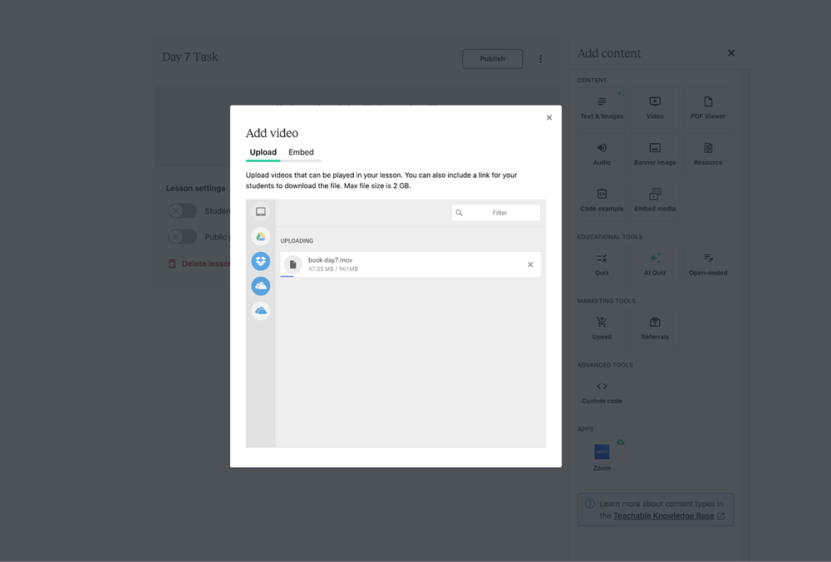Image resolution: width=831 pixels, height=562 pixels.
Task: Insert an Audio block
Action: (602, 154)
